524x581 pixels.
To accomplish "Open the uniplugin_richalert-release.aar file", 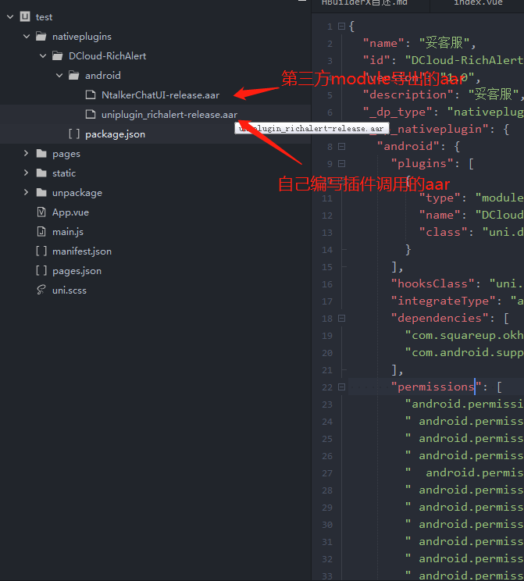I will [169, 115].
